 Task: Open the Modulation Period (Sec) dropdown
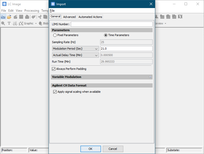(75, 49)
